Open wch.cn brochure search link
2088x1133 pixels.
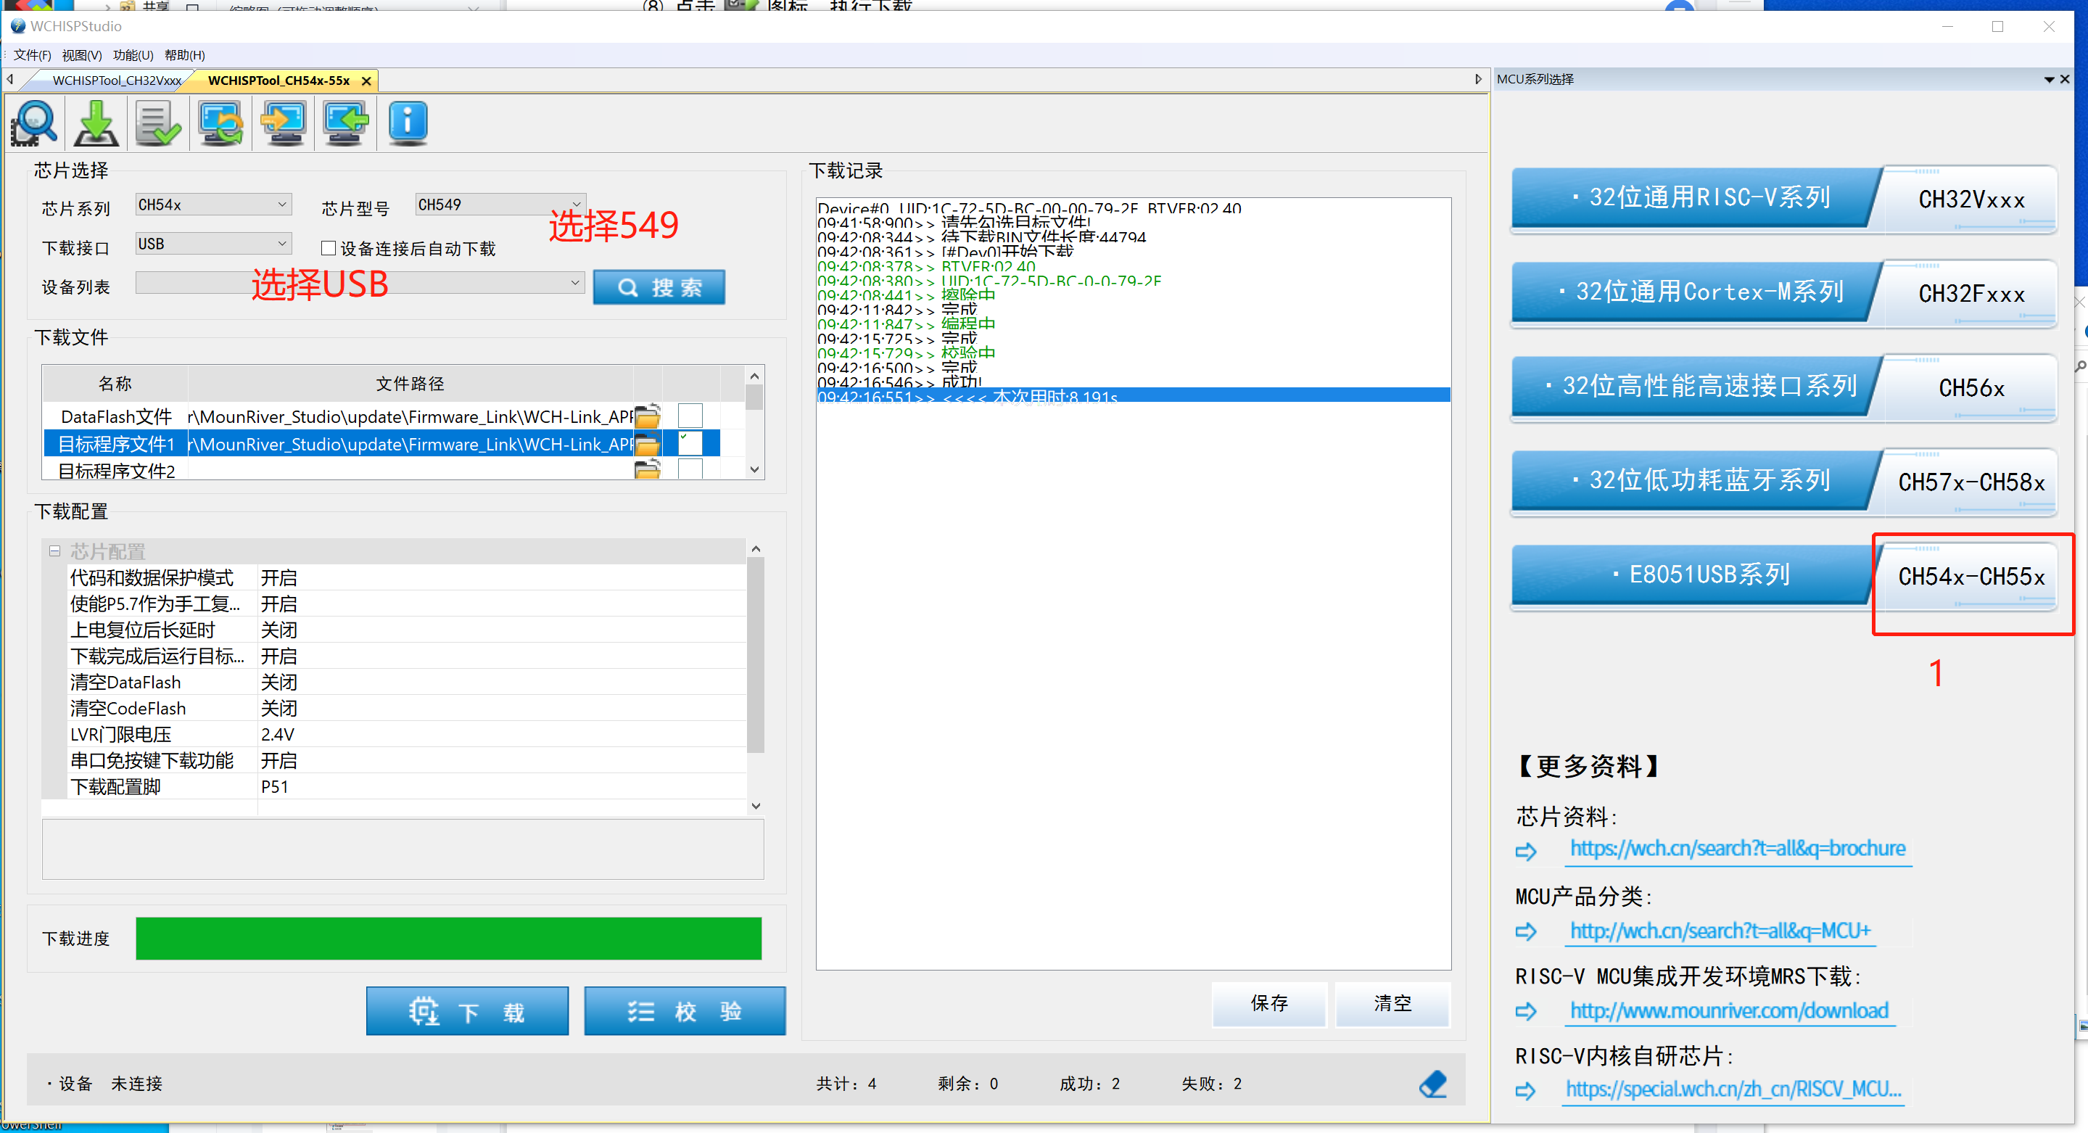[1738, 849]
